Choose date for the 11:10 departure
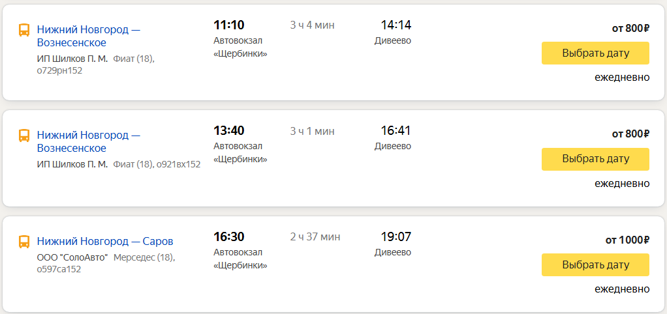667x314 pixels. coord(595,53)
